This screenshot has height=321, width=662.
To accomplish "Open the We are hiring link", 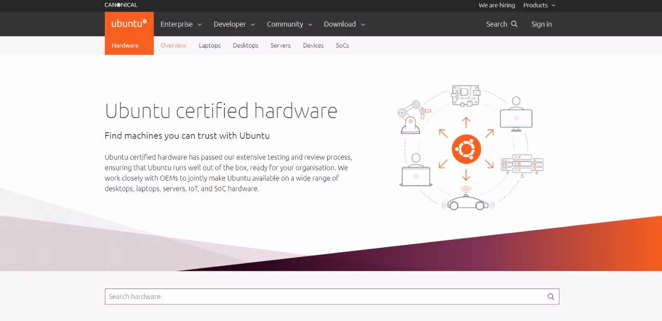I will (x=496, y=6).
